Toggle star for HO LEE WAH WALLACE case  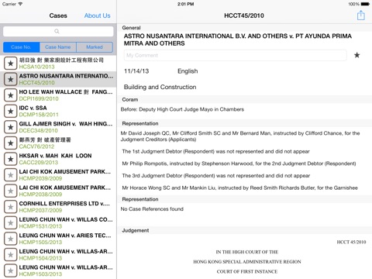(x=10, y=95)
